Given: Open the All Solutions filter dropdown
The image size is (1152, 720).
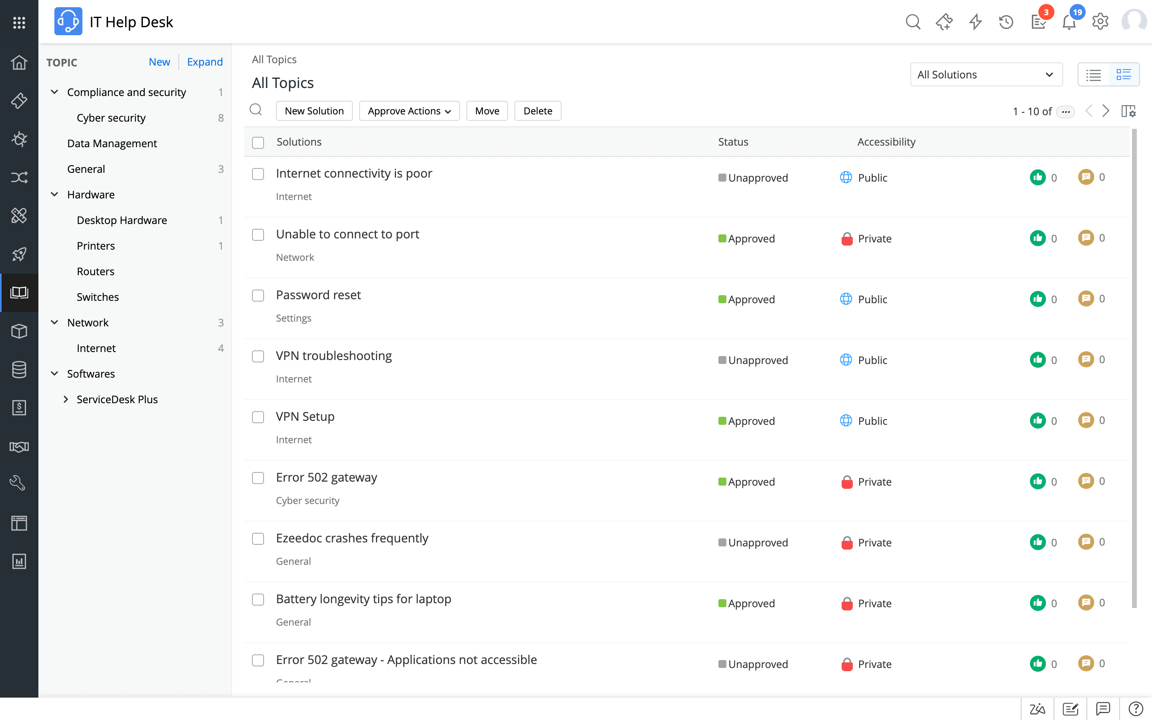Looking at the screenshot, I should click(x=986, y=75).
